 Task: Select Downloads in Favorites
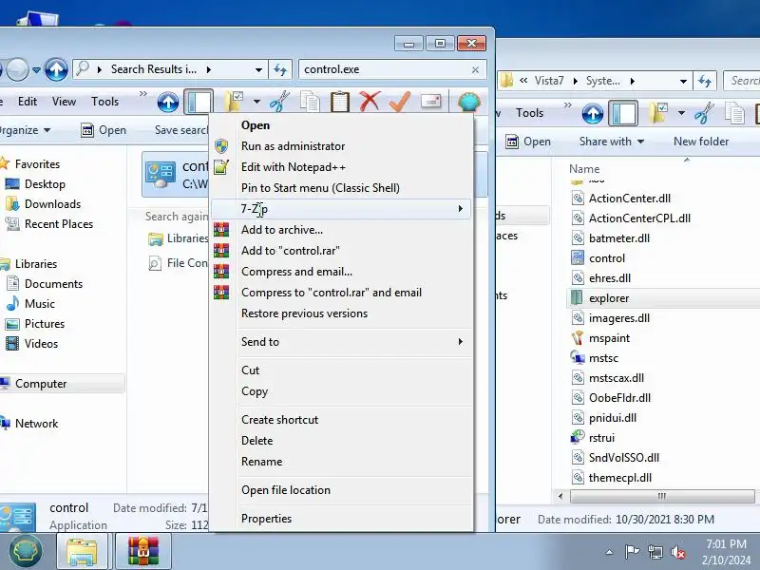coord(43,204)
